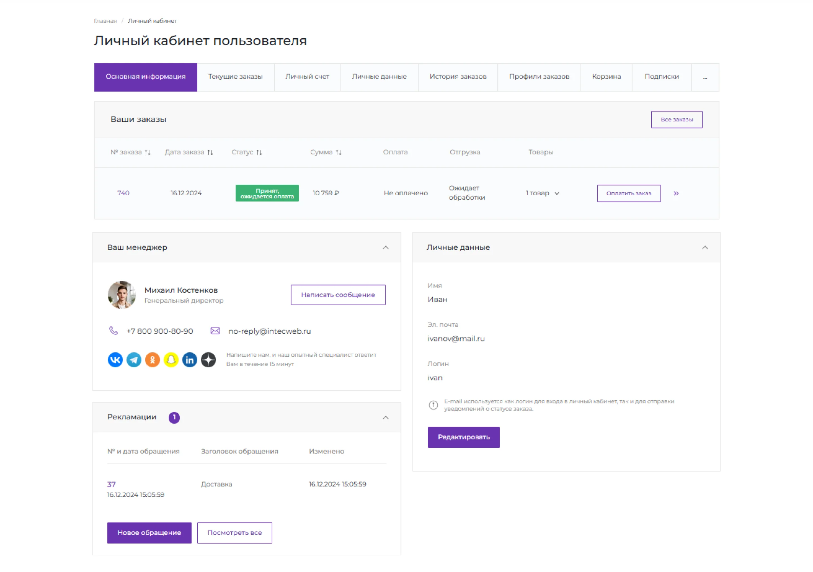Open the Telegram messenger icon
Viewport: 813px width, 572px height.
pos(134,360)
